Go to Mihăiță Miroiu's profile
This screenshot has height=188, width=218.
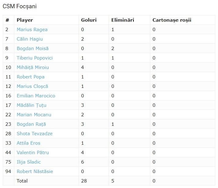tap(33, 67)
